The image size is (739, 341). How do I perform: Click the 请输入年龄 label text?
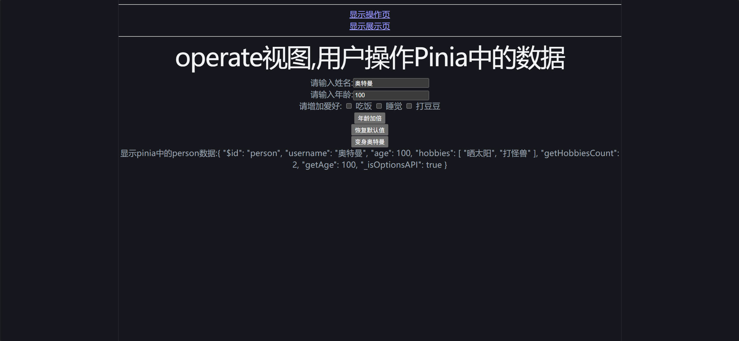(331, 95)
